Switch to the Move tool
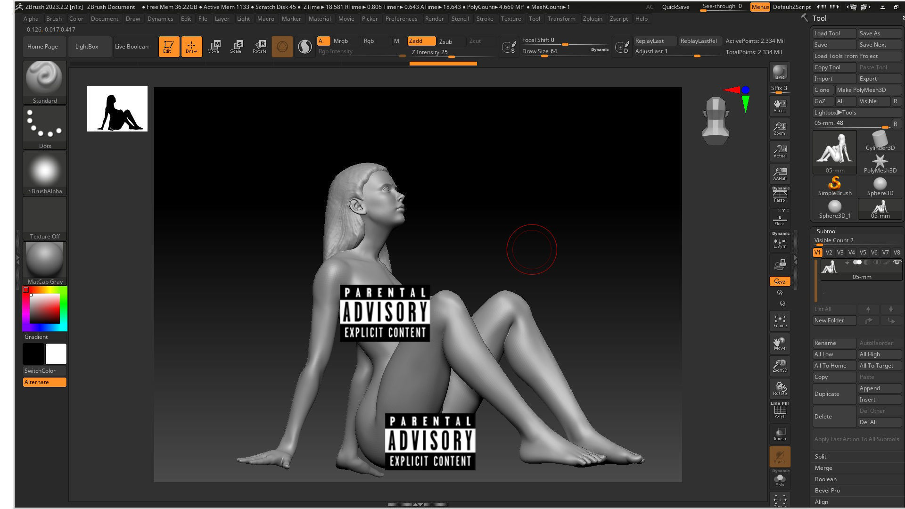905x509 pixels. 214,46
